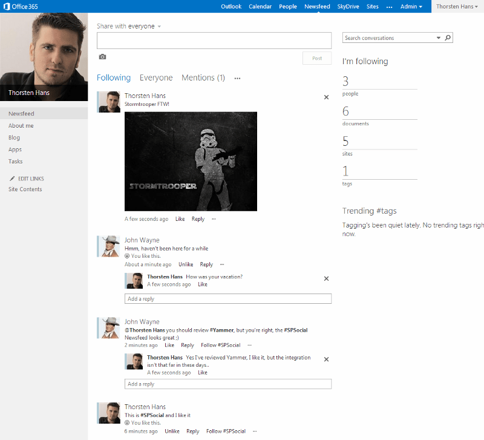Open Outlook from the top navigation
484x440 pixels.
click(x=232, y=6)
